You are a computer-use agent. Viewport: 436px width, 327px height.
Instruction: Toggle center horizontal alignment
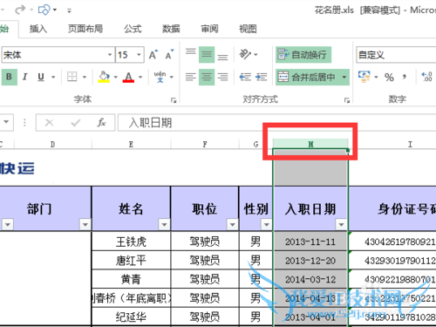click(x=207, y=77)
